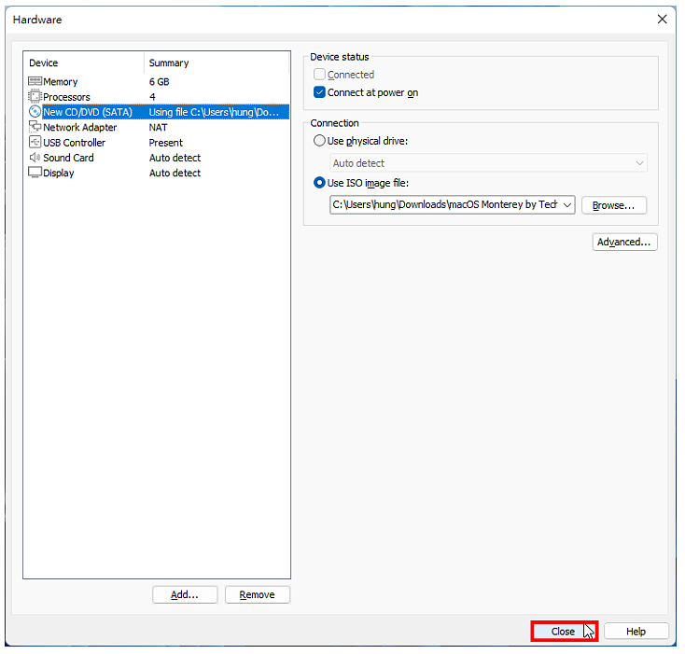Open Help for hardware settings
This screenshot has width=685, height=654.
pyautogui.click(x=637, y=633)
